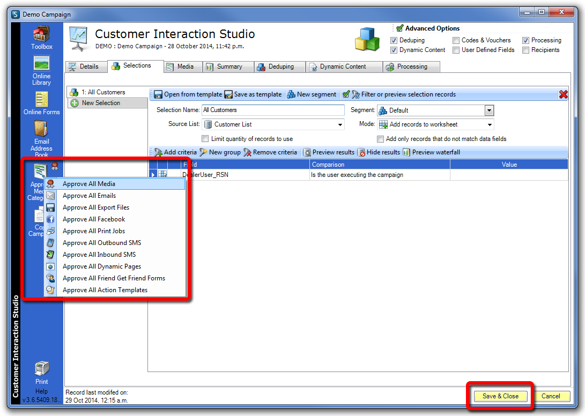Enable the Recipients checkbox
The height and width of the screenshot is (416, 585).
click(525, 50)
